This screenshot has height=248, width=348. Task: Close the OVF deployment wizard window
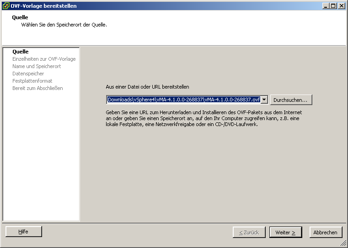tap(342, 6)
